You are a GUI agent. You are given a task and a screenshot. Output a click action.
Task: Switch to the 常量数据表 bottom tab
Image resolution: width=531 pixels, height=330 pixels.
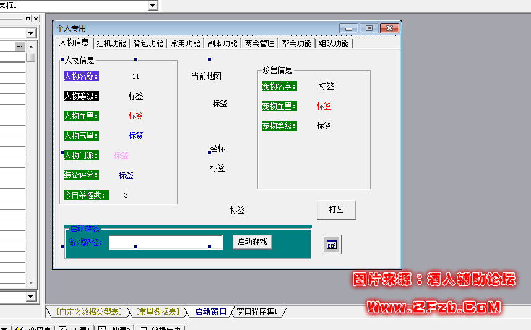157,311
